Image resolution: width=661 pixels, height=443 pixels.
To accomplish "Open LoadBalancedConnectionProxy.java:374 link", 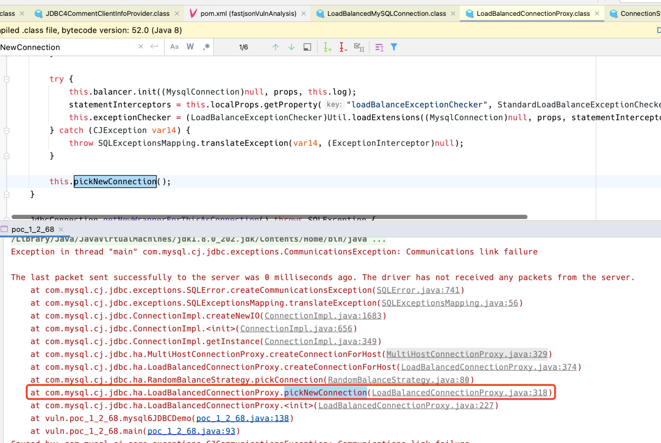I will [489, 367].
